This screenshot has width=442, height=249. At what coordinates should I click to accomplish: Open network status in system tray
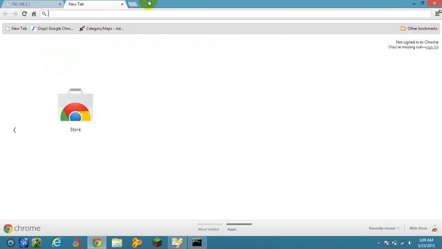(402, 243)
